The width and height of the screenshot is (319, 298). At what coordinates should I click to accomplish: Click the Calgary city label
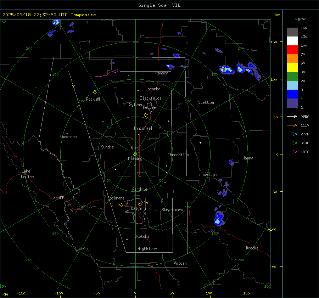point(138,208)
